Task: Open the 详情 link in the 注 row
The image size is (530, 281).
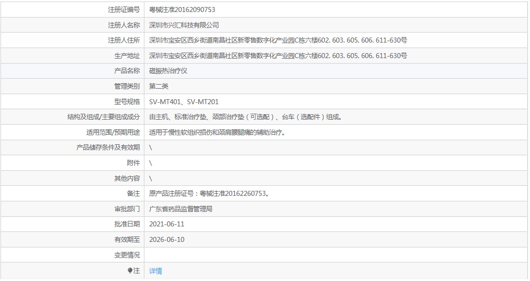Action: click(155, 271)
